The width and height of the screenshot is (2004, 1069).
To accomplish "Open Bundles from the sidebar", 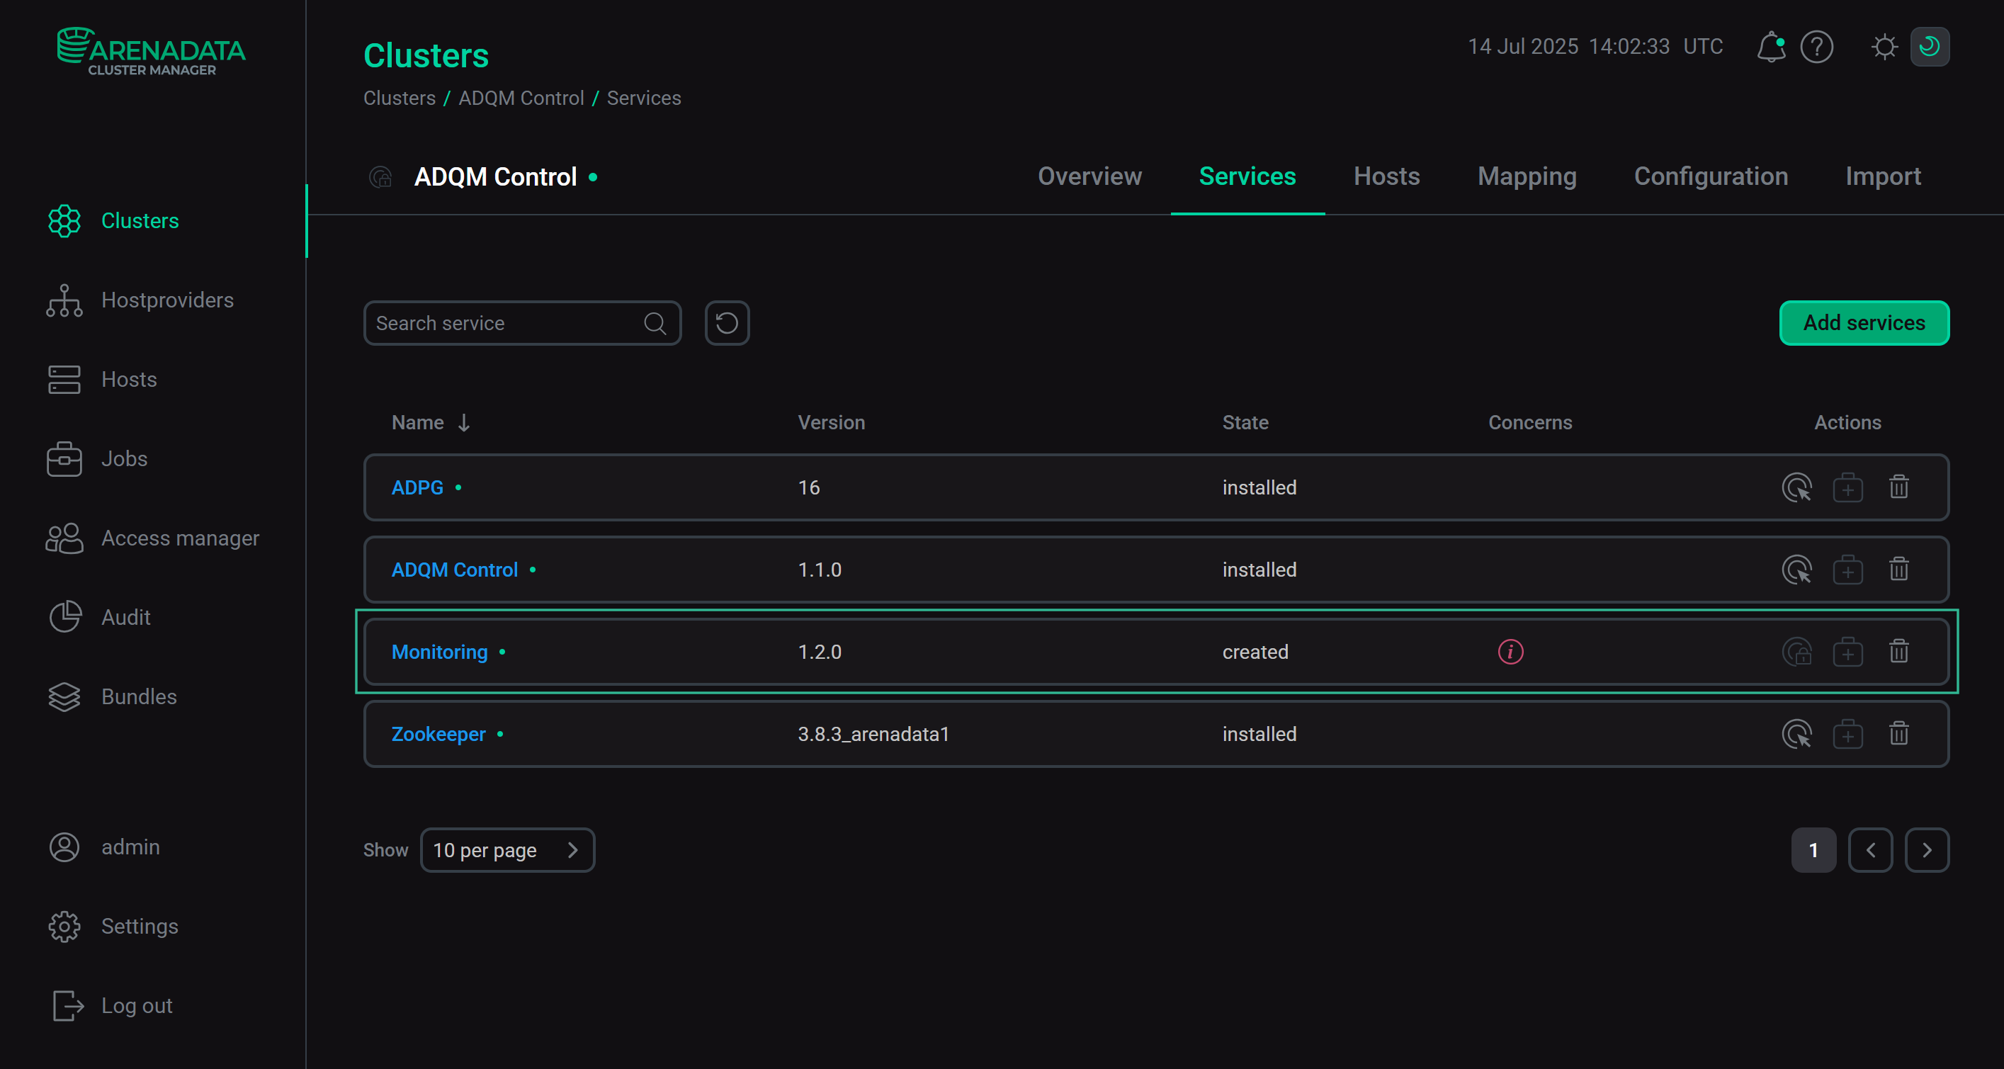I will [x=140, y=696].
